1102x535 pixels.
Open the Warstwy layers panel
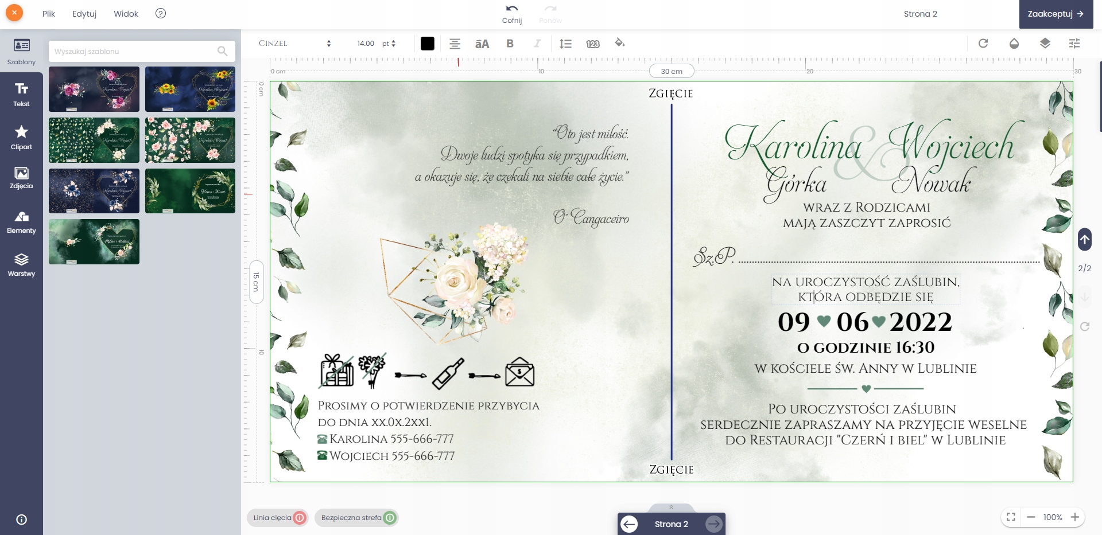[21, 265]
